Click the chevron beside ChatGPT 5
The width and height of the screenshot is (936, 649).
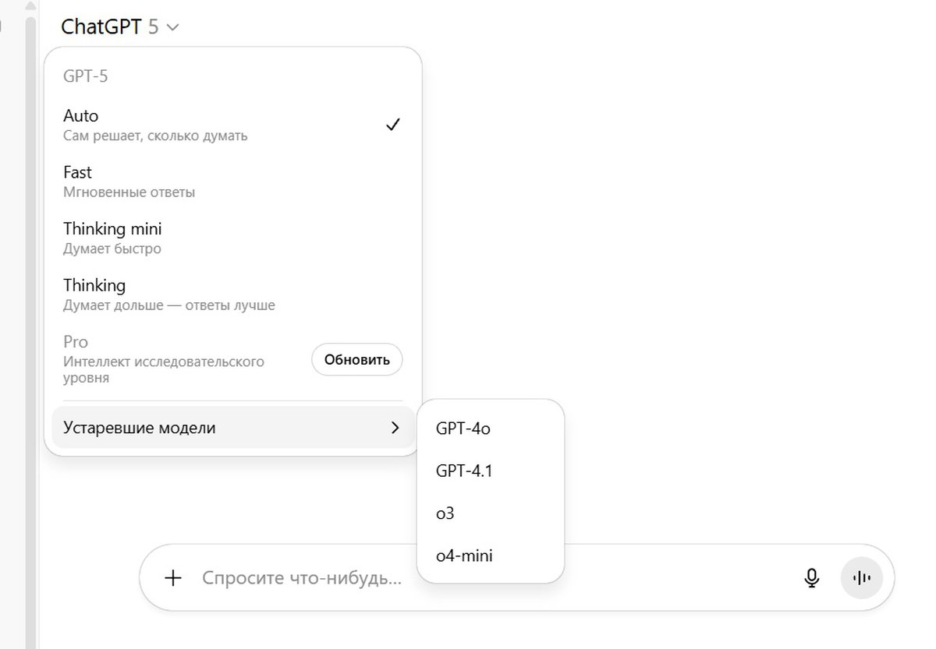click(x=173, y=28)
